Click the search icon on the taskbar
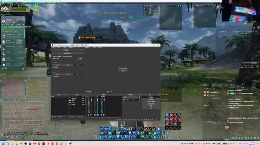260x146 pixels. pos(7,143)
